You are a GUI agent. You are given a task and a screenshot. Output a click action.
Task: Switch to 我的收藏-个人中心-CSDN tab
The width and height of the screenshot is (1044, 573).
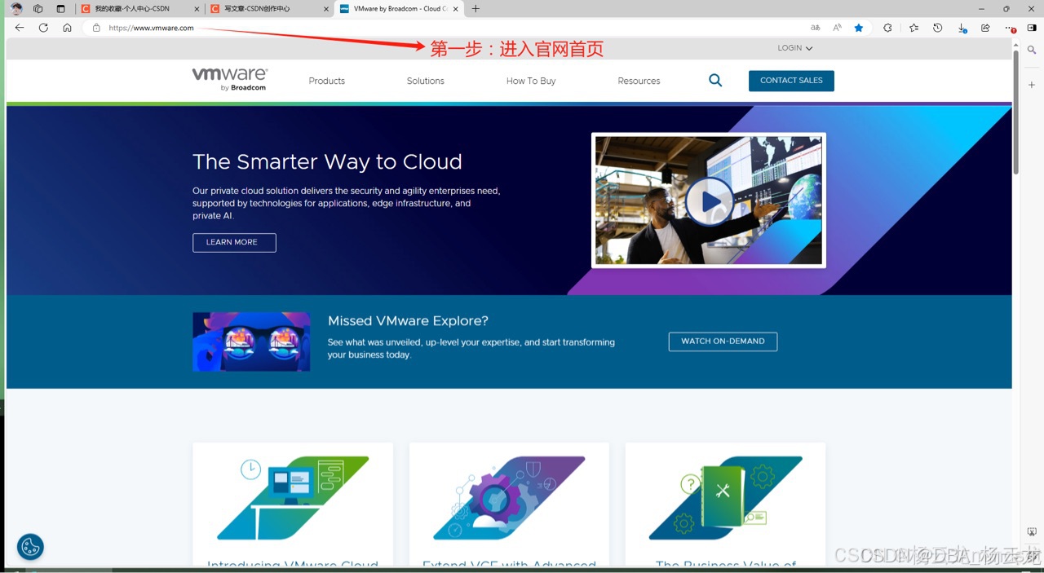(139, 9)
